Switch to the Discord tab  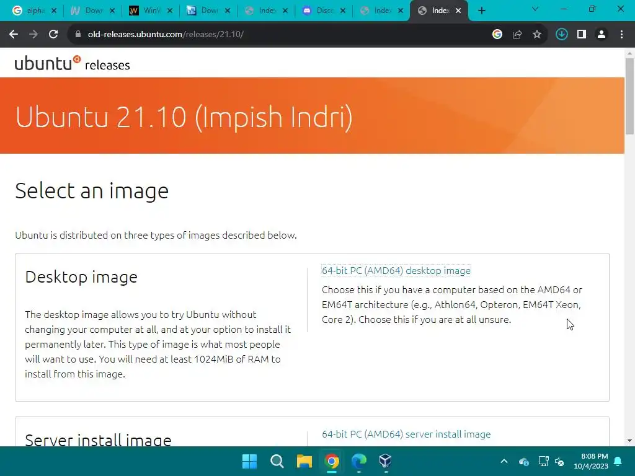coord(324,11)
